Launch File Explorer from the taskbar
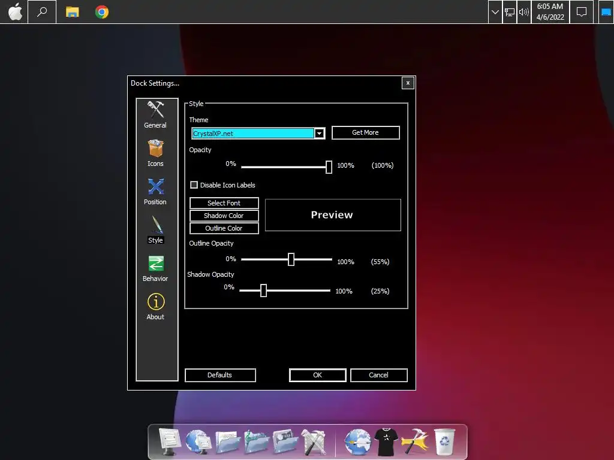 pyautogui.click(x=72, y=12)
